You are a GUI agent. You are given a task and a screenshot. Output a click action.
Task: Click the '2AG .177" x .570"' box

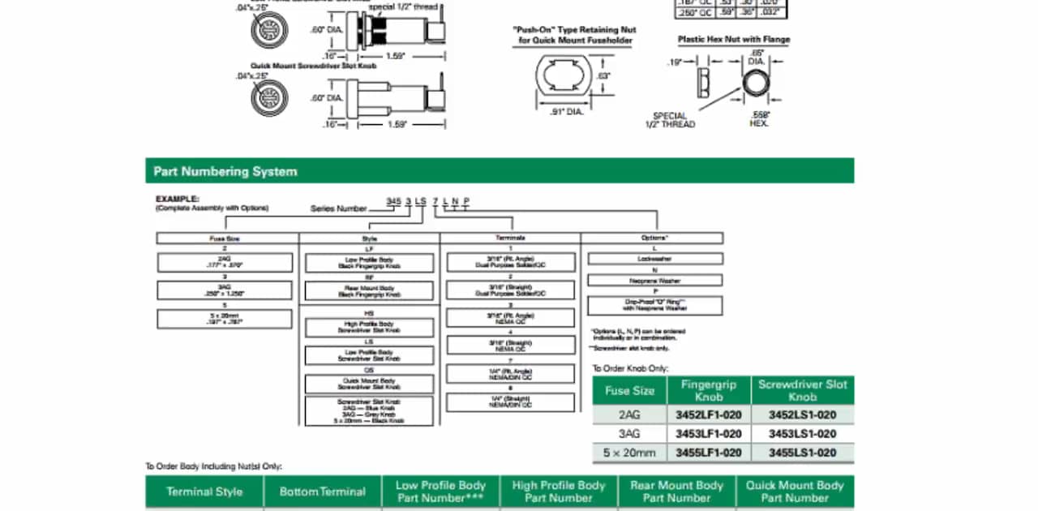click(x=225, y=263)
